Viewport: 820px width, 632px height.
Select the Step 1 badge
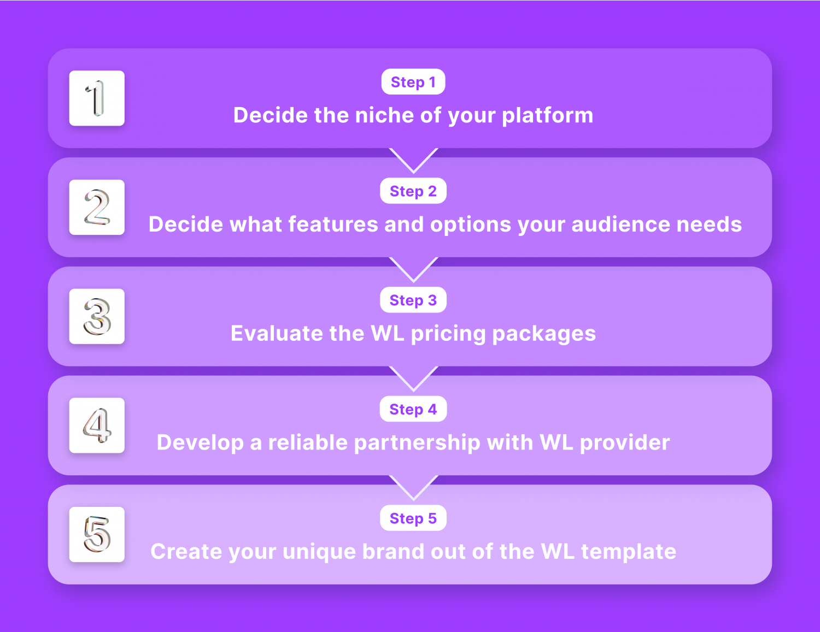click(413, 82)
